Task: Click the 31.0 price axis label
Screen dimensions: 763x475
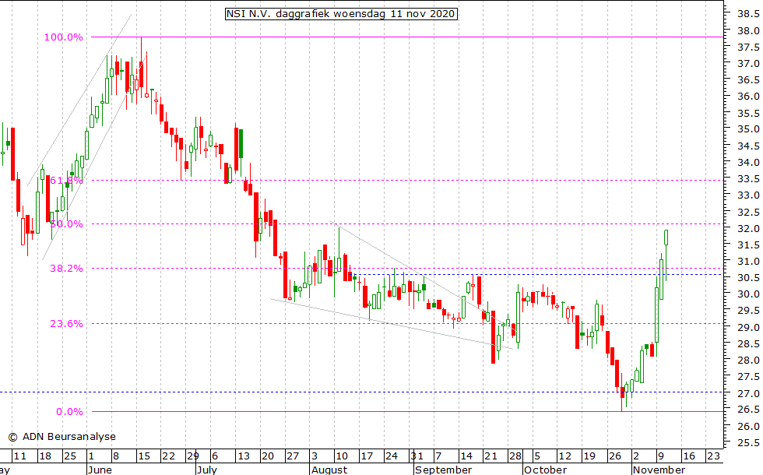Action: click(748, 262)
